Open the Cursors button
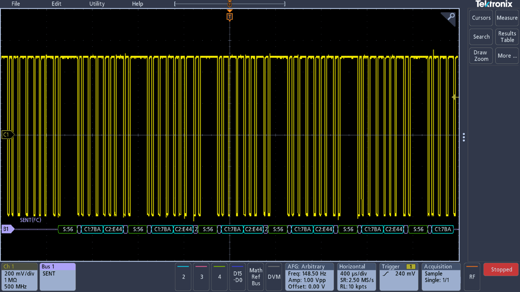The height and width of the screenshot is (292, 520). (481, 18)
